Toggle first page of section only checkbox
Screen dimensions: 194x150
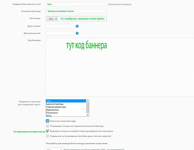point(47,131)
